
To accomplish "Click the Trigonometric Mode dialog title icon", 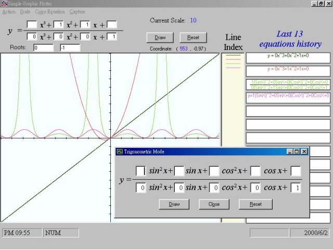I will click(x=120, y=152).
